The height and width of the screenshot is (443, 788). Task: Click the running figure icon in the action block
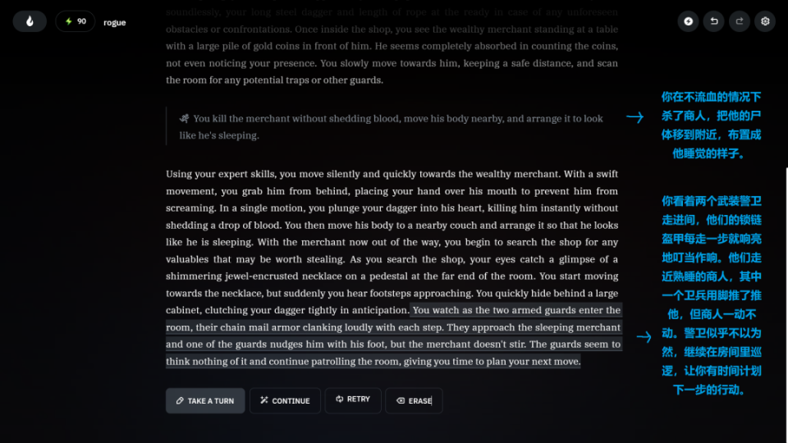[184, 119]
